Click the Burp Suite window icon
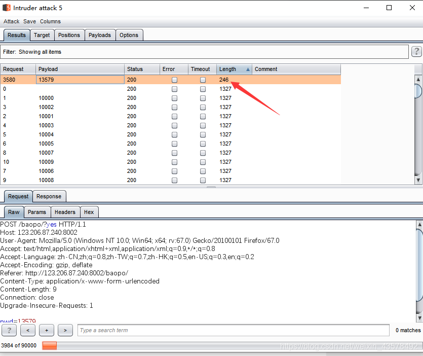Viewport: 423px width, 356px height. point(7,8)
